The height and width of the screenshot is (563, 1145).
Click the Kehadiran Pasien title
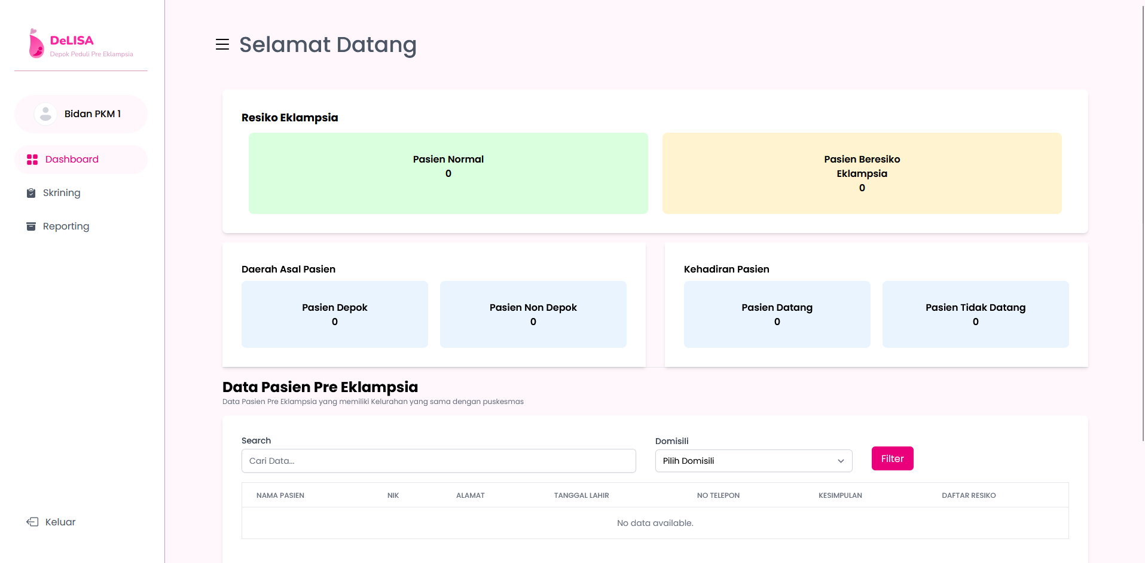[726, 269]
